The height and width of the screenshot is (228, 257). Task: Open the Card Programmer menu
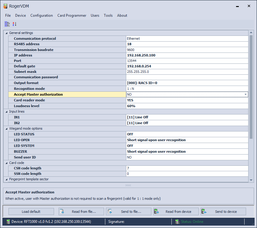point(72,15)
